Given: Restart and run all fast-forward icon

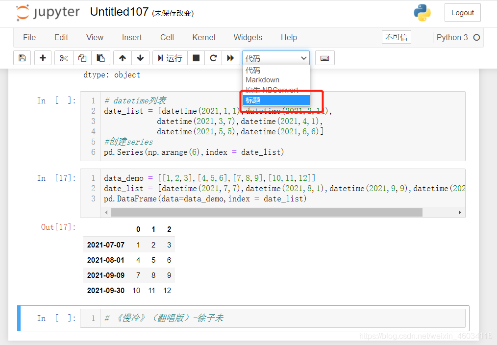Looking at the screenshot, I should (x=230, y=58).
